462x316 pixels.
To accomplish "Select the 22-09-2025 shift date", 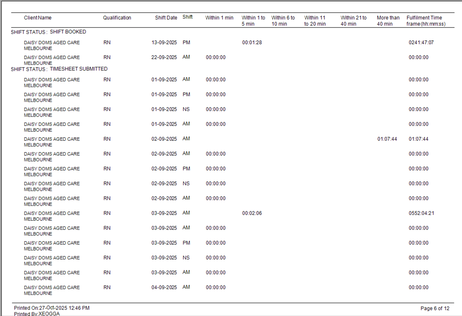I will coord(164,57).
